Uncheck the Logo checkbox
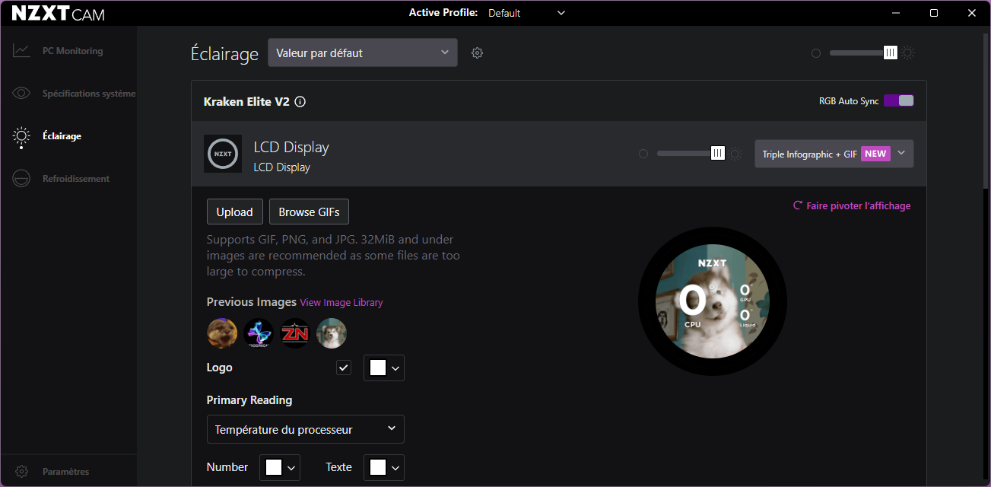The height and width of the screenshot is (487, 991). [x=345, y=368]
